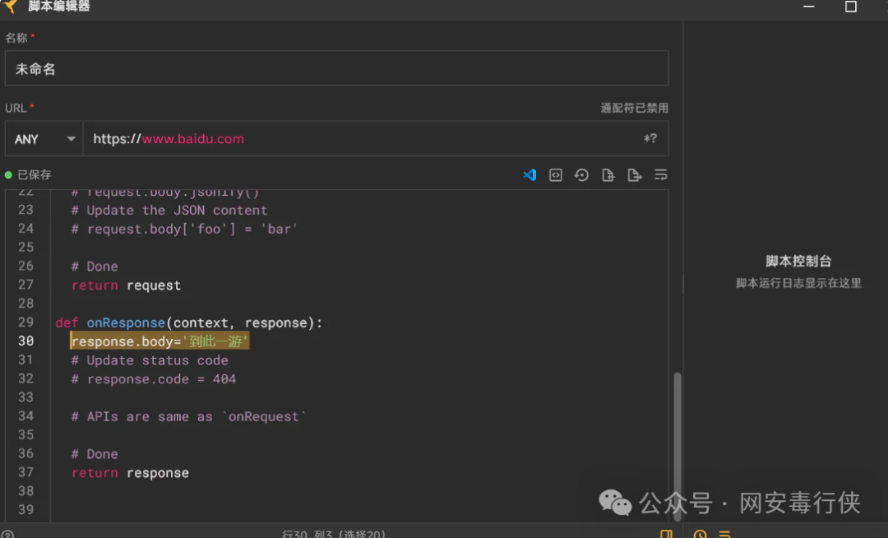Click 'def onResponse' on line 29
The width and height of the screenshot is (888, 538).
tap(110, 322)
